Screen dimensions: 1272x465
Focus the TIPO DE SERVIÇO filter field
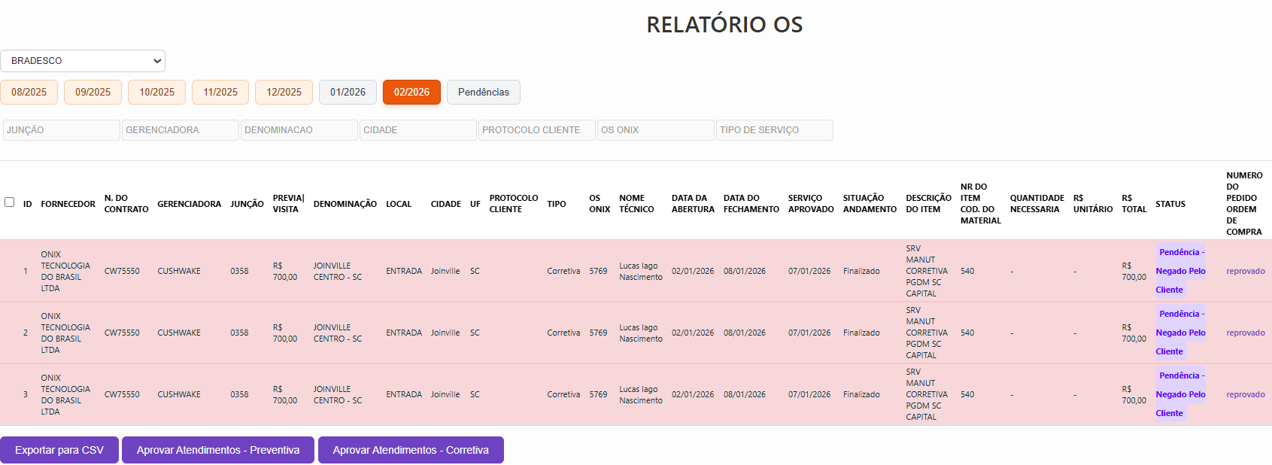pyautogui.click(x=775, y=130)
